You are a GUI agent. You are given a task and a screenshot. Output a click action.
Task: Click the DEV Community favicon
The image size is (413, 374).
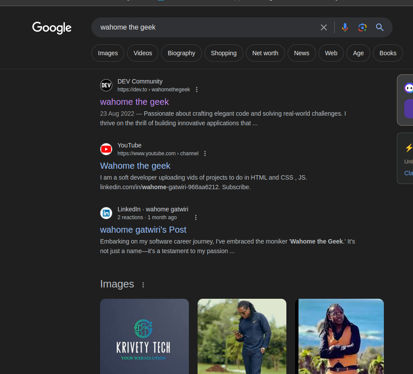(106, 85)
